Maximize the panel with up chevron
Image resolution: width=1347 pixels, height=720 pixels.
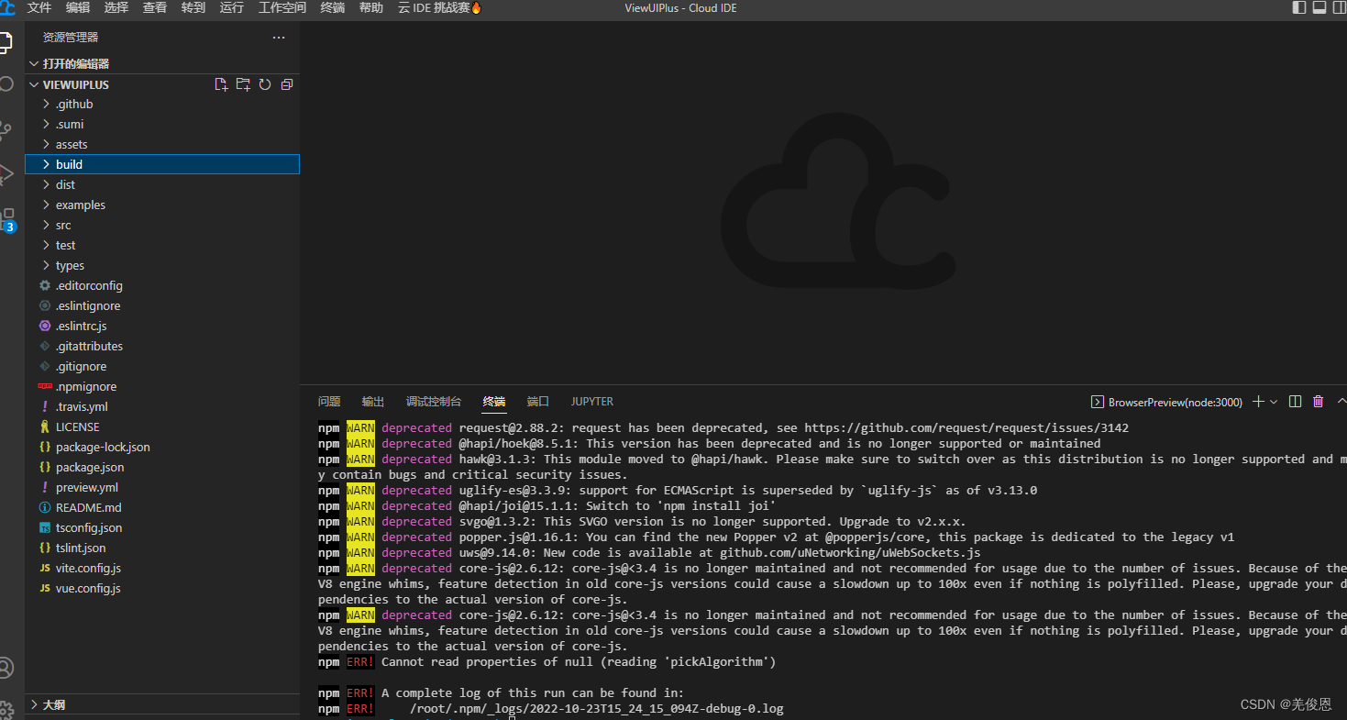(1341, 402)
